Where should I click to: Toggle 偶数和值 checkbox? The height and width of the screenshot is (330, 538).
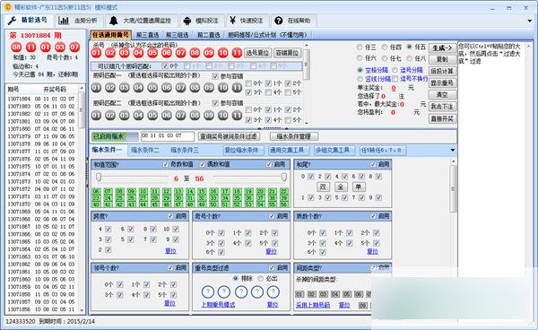click(x=202, y=164)
